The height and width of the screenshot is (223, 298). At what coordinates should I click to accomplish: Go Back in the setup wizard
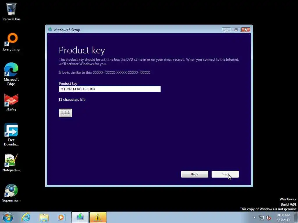[x=195, y=174]
